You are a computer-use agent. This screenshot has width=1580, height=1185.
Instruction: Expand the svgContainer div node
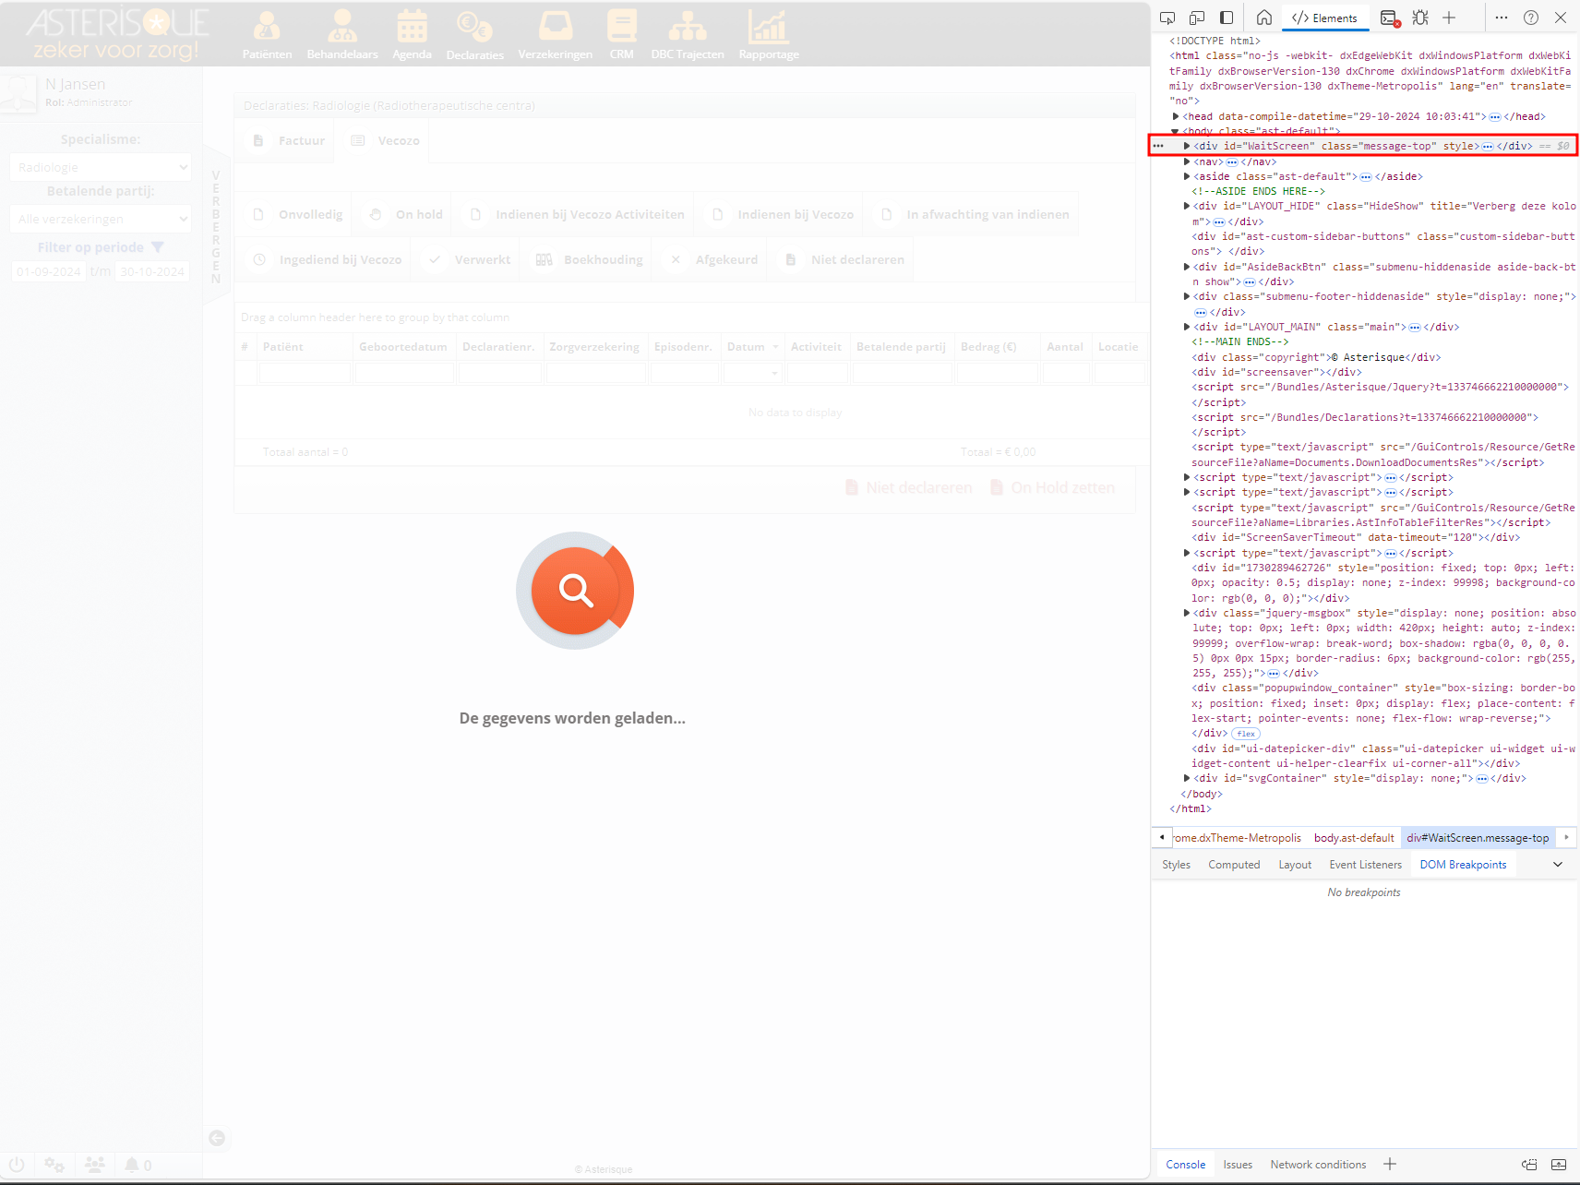(x=1187, y=778)
